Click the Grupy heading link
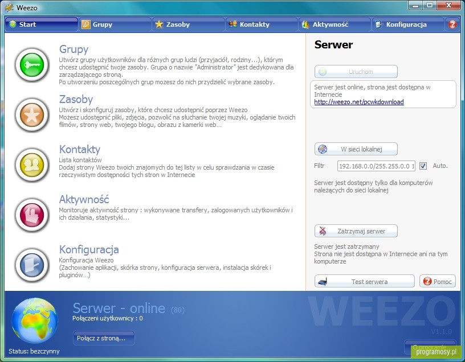This screenshot has width=465, height=362. coord(74,49)
